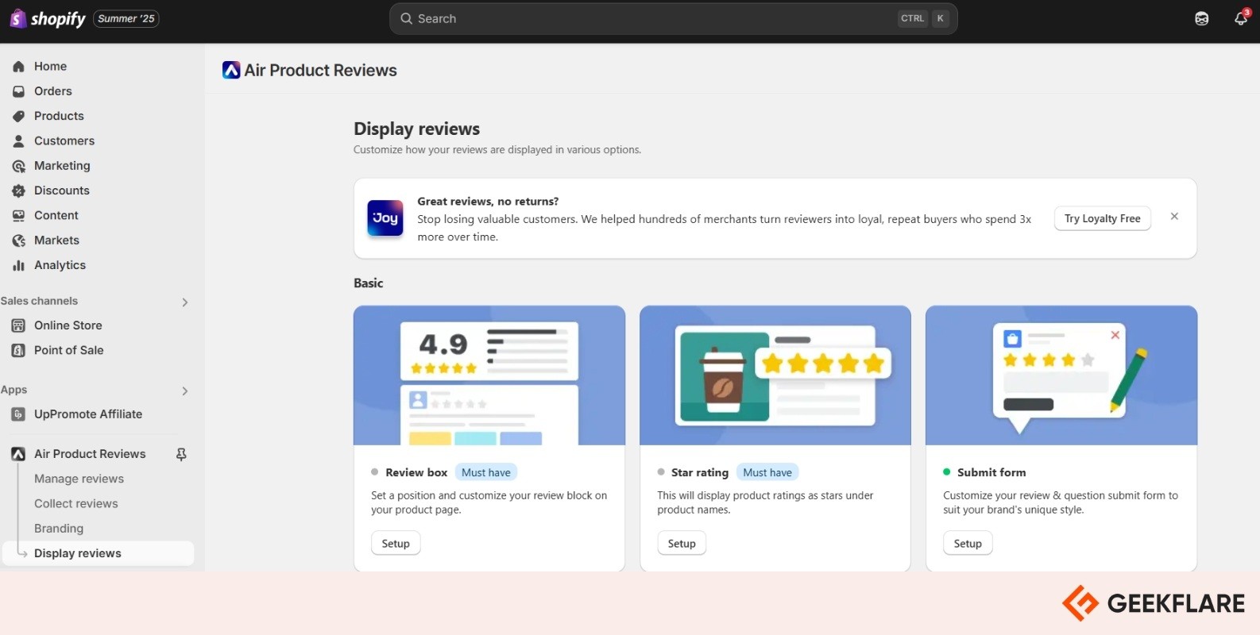Screen dimensions: 1260x635
Task: Click the Joy app logo in banner
Action: tap(385, 218)
